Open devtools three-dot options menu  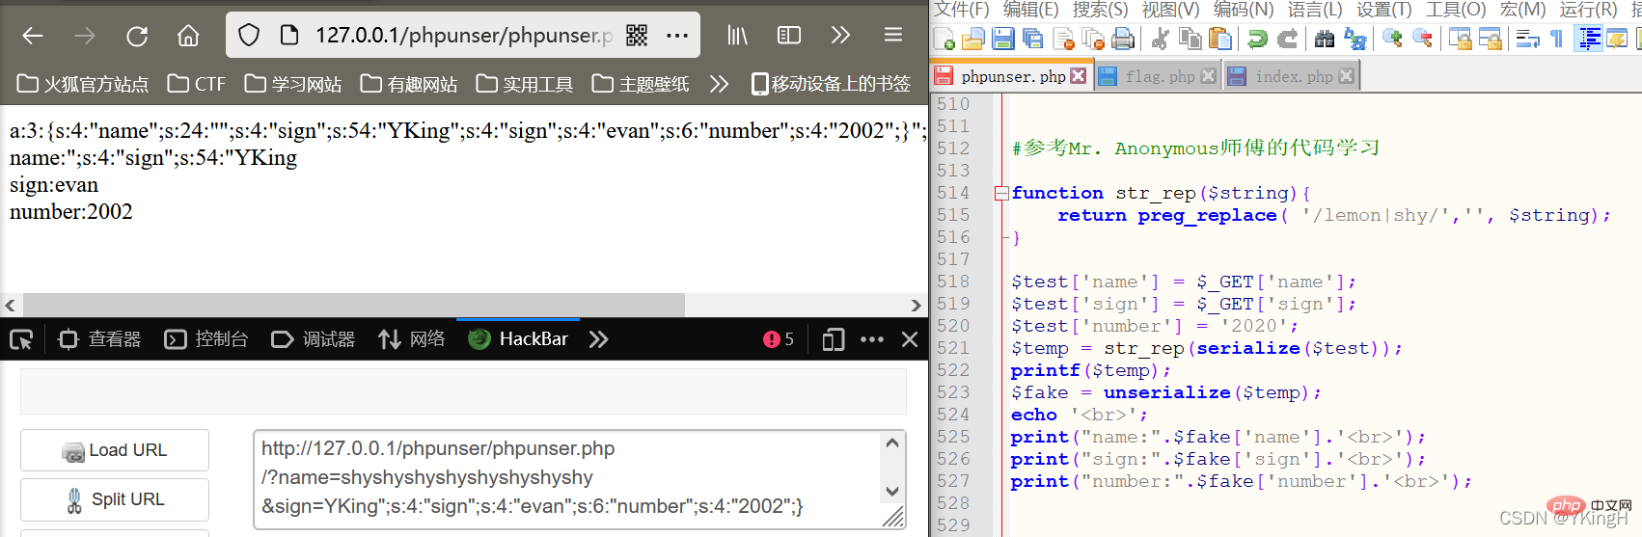[x=872, y=339]
